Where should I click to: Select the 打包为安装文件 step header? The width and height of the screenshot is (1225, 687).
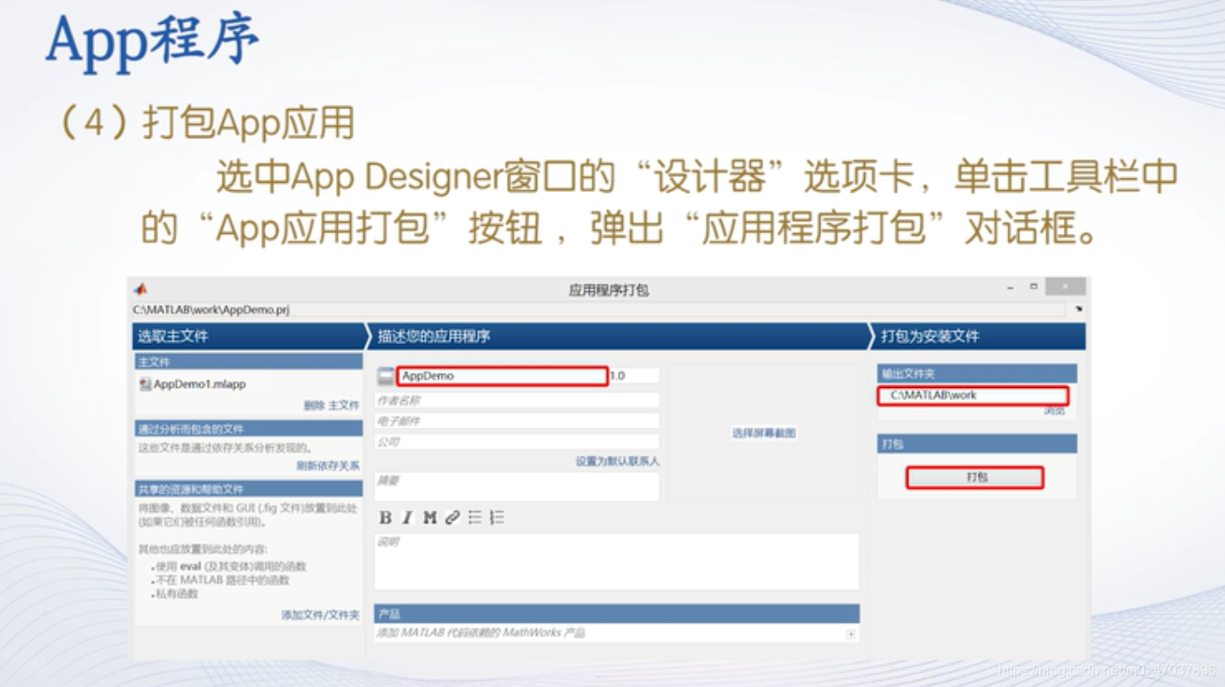coord(978,336)
